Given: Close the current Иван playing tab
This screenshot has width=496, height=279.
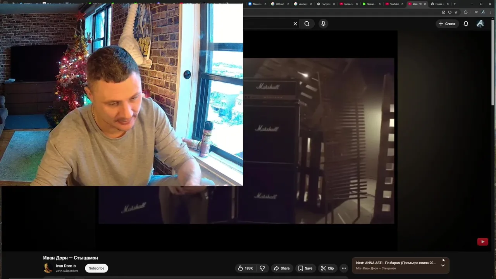Looking at the screenshot, I should [x=425, y=4].
